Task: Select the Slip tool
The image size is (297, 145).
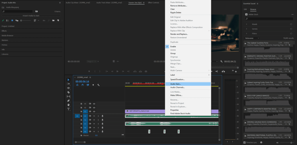Action: click(x=68, y=96)
